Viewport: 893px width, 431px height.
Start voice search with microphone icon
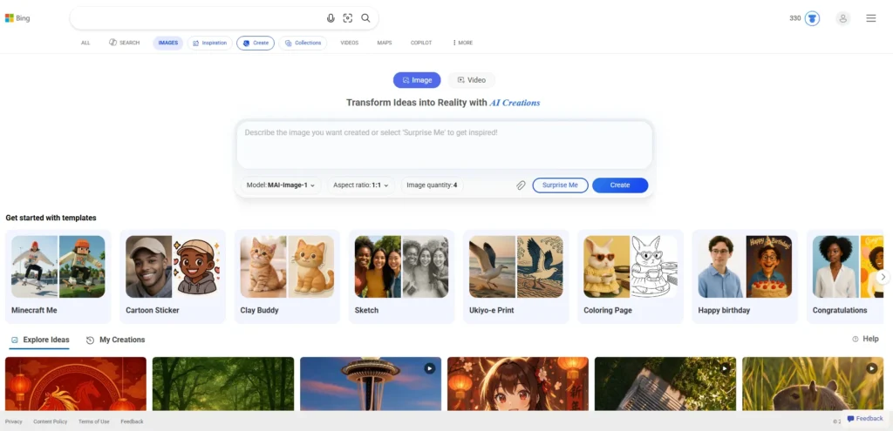(x=331, y=18)
